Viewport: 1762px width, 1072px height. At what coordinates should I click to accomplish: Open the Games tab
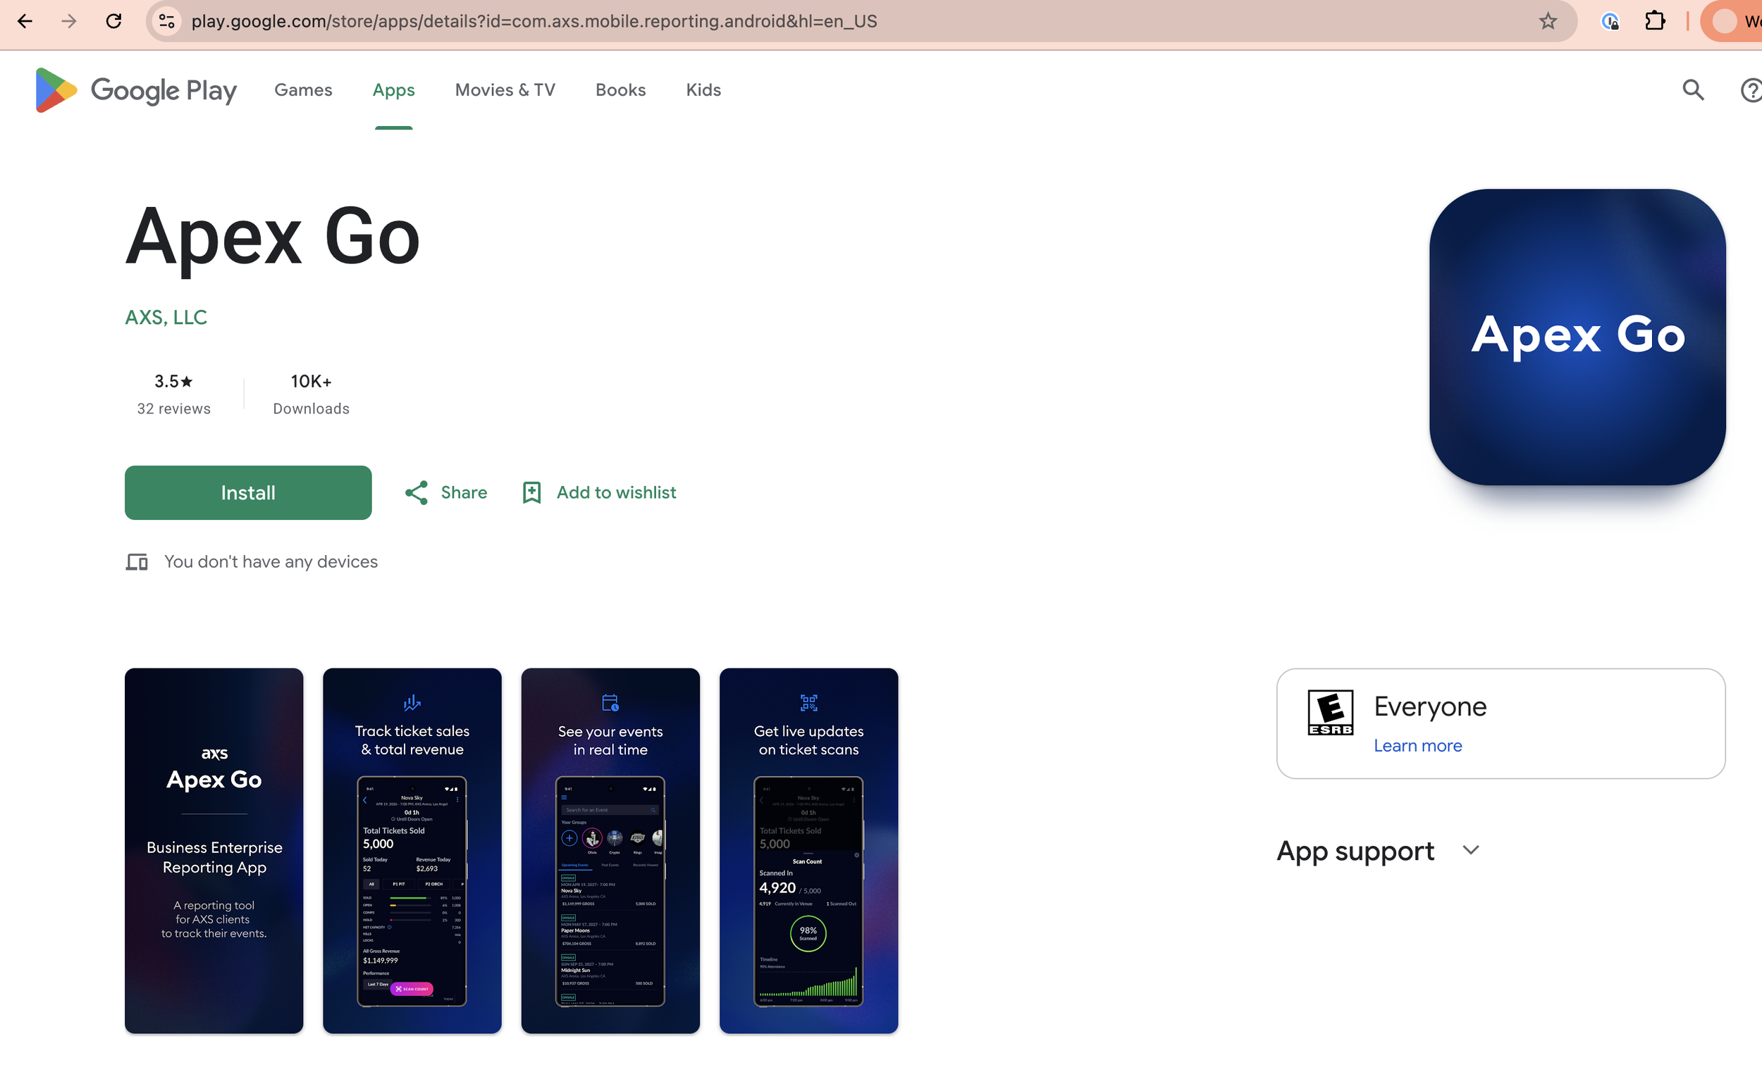pyautogui.click(x=303, y=90)
